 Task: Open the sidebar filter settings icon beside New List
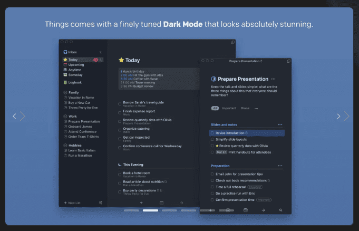click(101, 203)
